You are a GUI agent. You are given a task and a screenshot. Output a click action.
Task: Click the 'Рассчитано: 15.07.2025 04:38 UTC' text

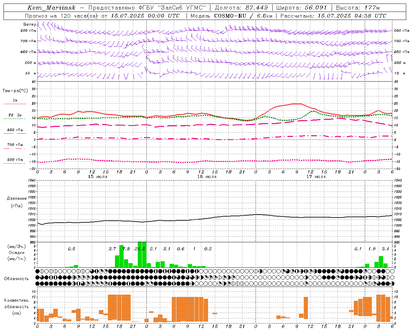(333, 16)
